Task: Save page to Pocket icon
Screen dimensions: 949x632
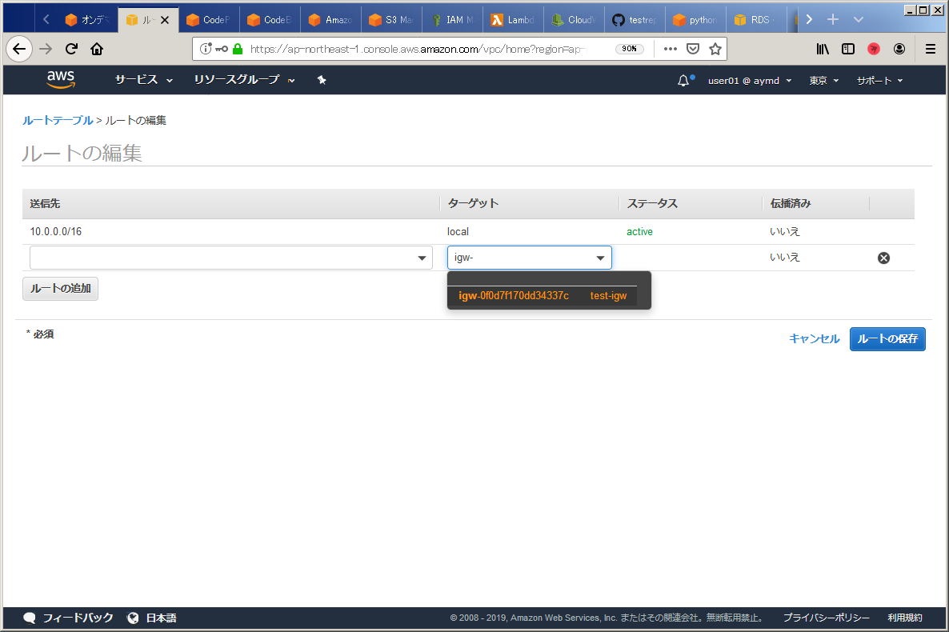Action: point(693,49)
